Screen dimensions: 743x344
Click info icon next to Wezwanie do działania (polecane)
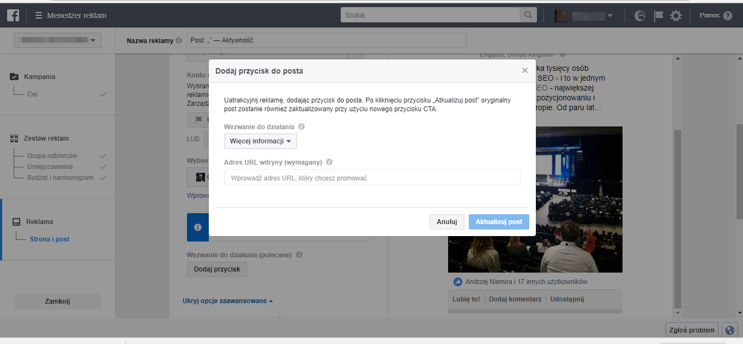[x=299, y=255]
